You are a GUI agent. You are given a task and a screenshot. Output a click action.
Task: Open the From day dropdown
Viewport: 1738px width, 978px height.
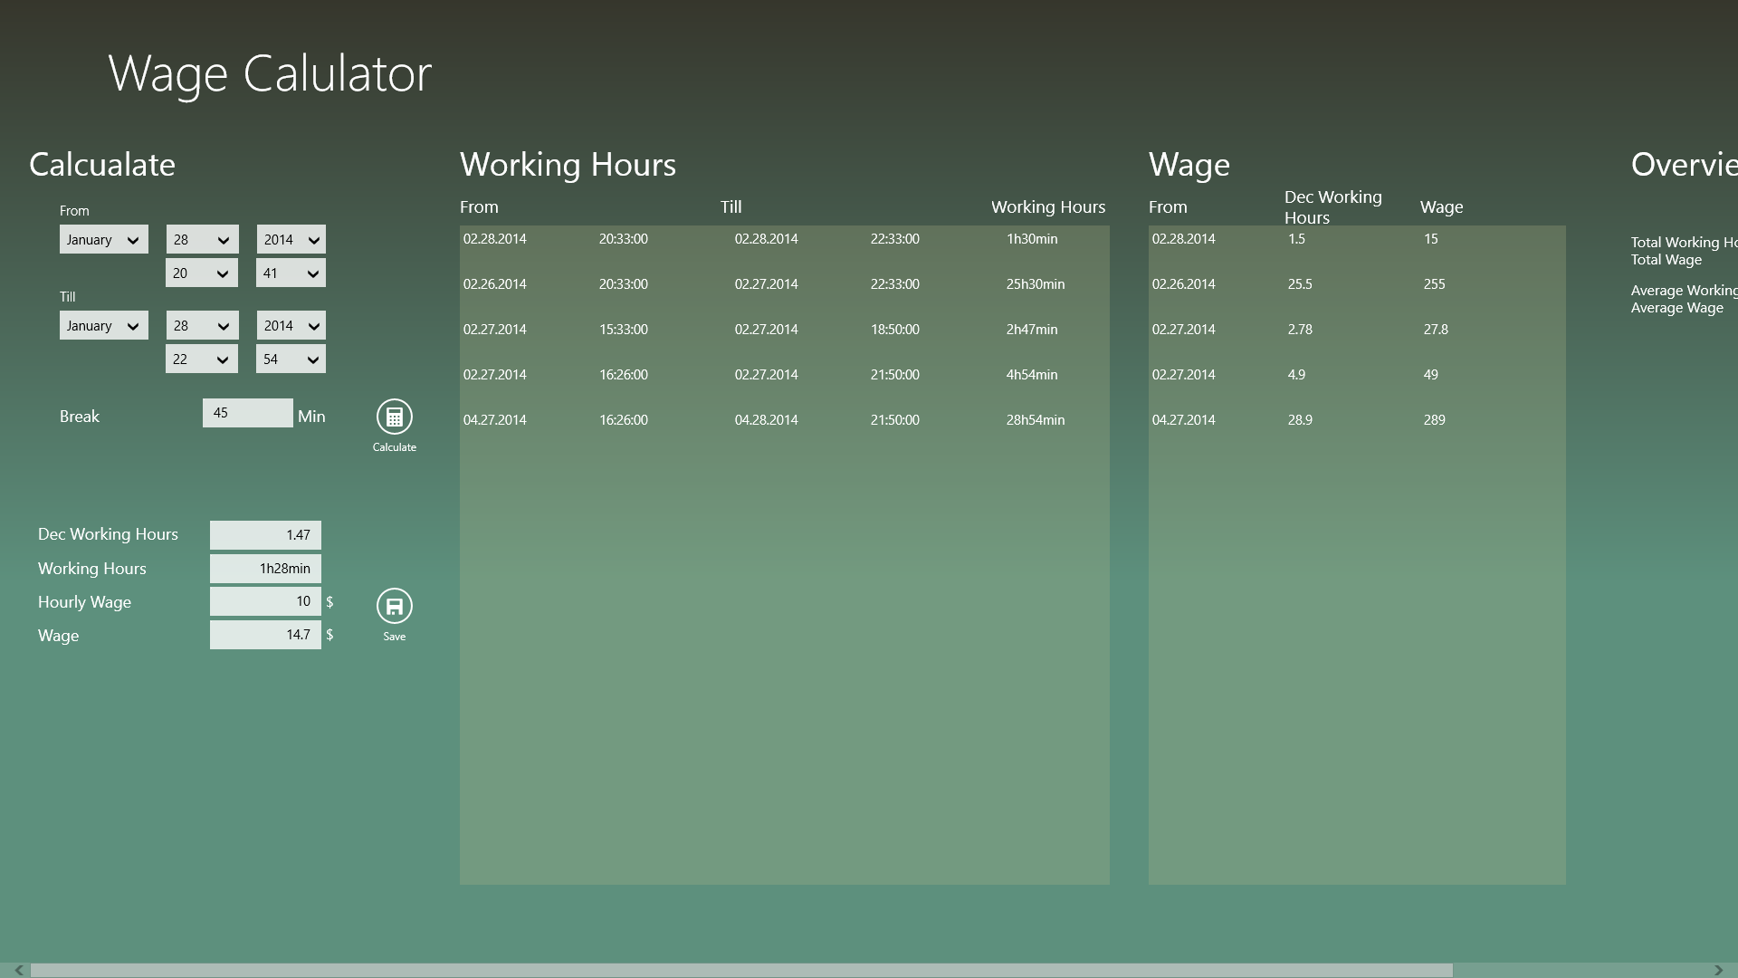click(x=202, y=240)
